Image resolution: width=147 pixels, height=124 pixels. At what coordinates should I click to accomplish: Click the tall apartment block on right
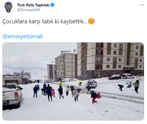point(111,60)
